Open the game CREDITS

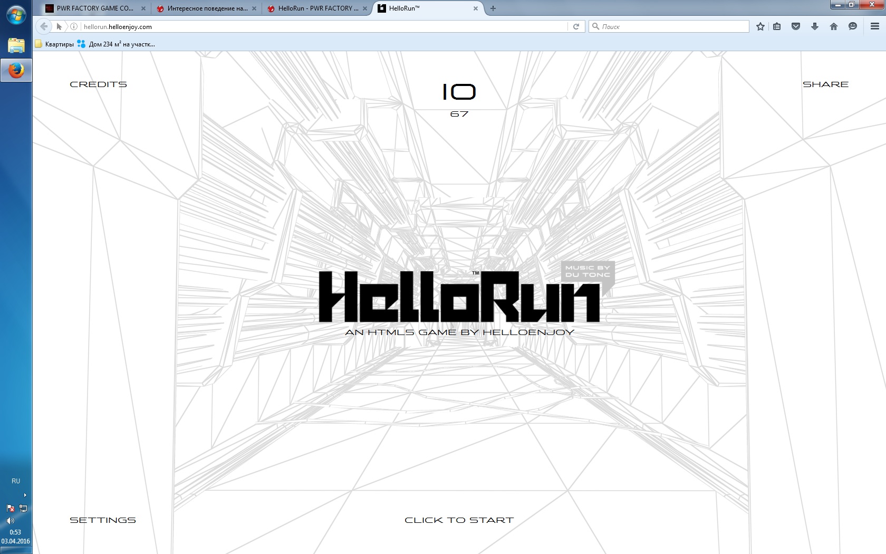point(98,84)
